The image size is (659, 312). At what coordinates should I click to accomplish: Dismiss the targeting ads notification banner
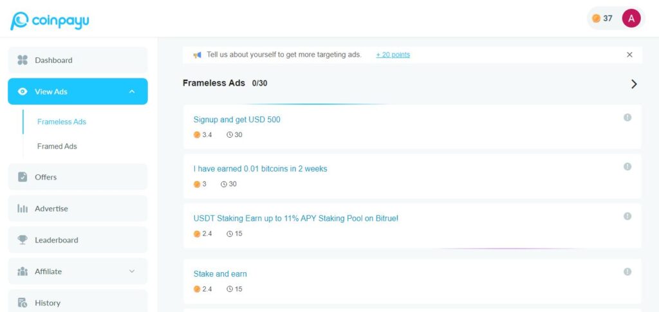[x=629, y=55]
